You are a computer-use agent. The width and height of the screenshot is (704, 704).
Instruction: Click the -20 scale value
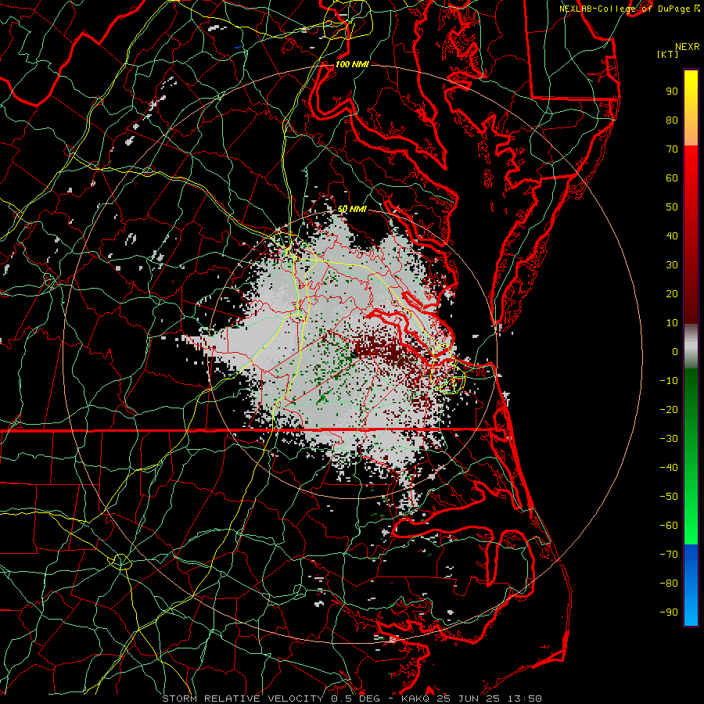[x=669, y=410]
